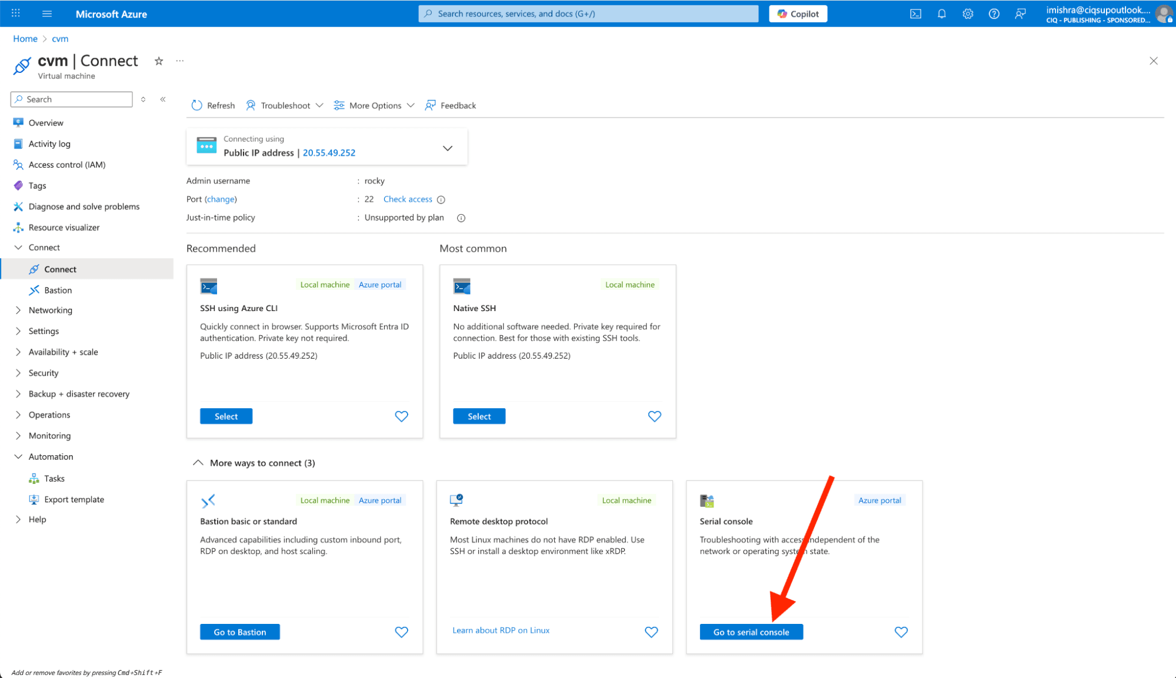Favorite the cvm page with star icon

(159, 61)
